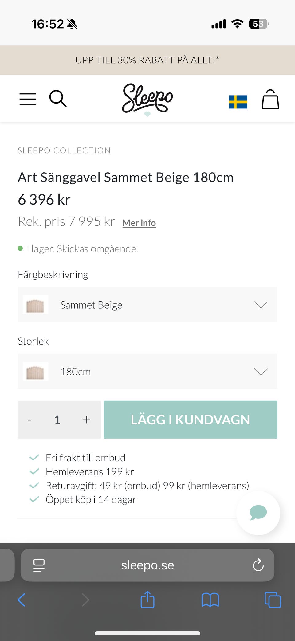Open Safari bookmarks book icon
The image size is (295, 641).
(x=210, y=600)
